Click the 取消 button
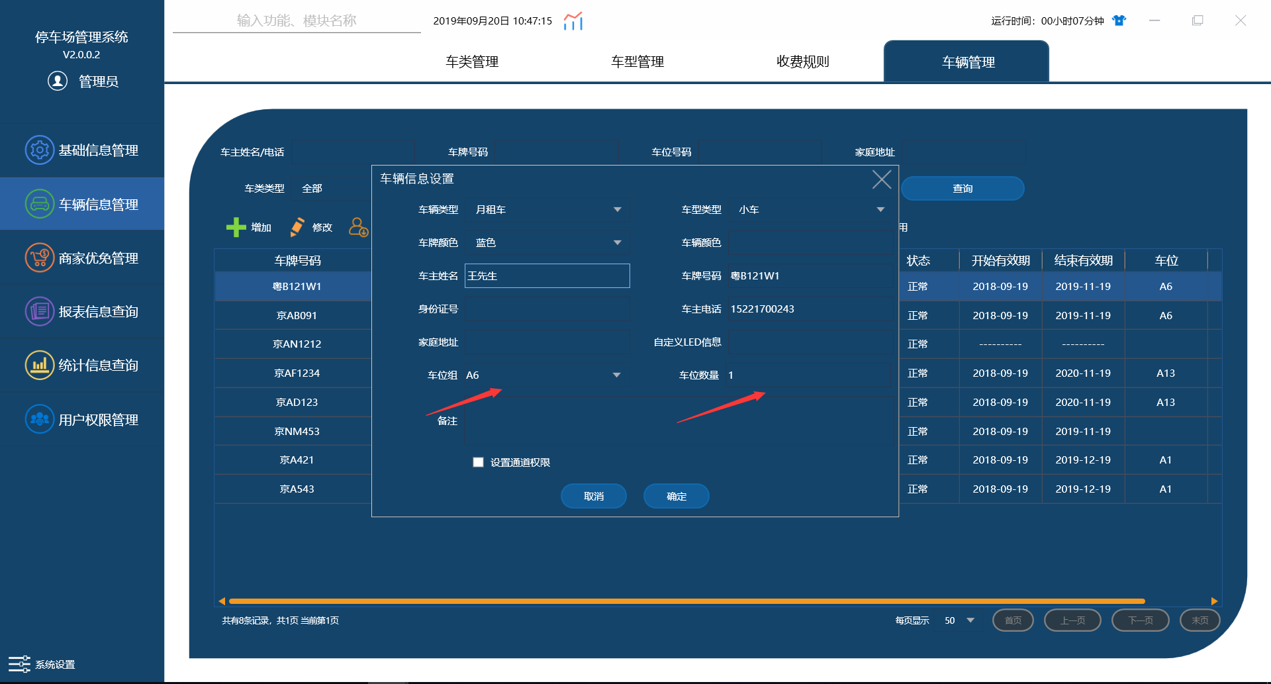1271x684 pixels. pos(594,496)
